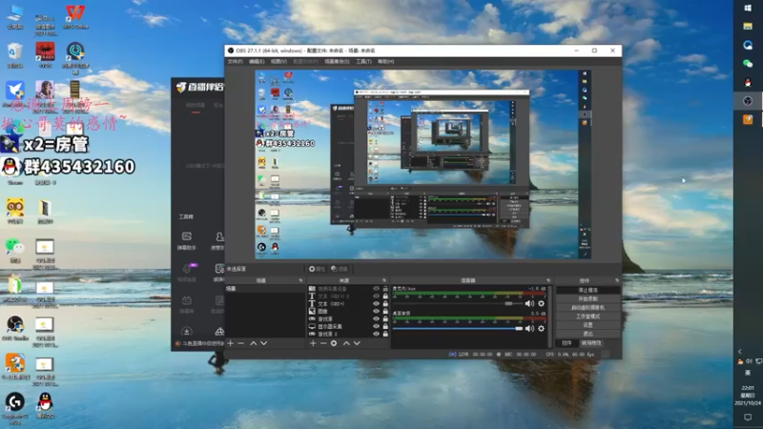Open the 工具(T) menu
Image resolution: width=763 pixels, height=429 pixels.
click(363, 62)
